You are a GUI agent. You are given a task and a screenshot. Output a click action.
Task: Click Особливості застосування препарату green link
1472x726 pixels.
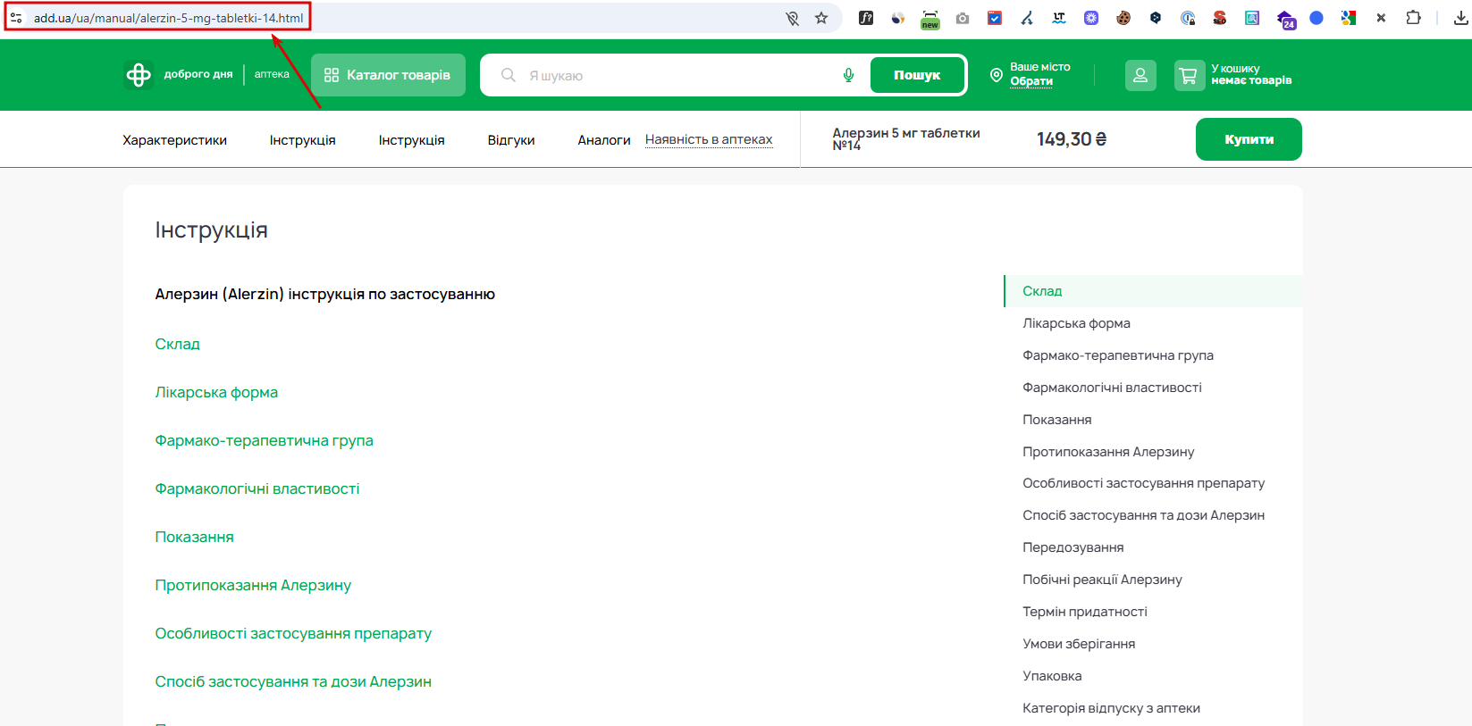(x=293, y=633)
